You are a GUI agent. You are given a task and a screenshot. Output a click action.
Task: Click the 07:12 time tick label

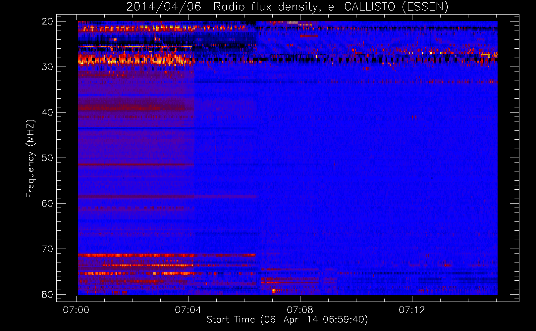pos(412,310)
